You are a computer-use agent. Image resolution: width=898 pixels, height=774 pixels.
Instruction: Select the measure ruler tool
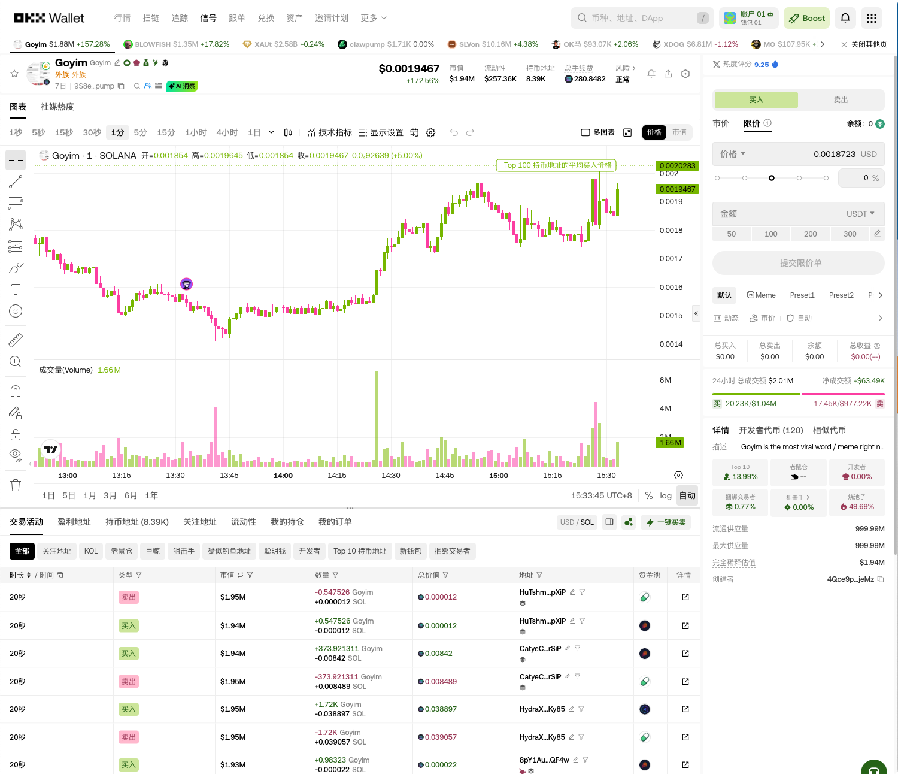[x=16, y=340]
